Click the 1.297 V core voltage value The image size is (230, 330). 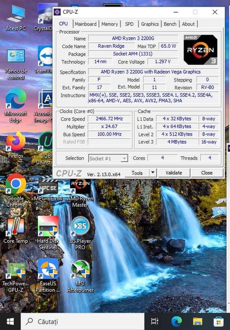pyautogui.click(x=163, y=62)
